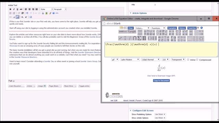The image size is (219, 123).
Task: Toggle italic in the Joomla editor toolbar
Action: coord(14,9)
